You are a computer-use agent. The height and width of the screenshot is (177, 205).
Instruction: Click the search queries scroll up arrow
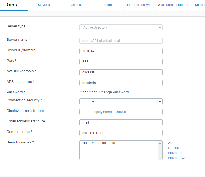160,143
